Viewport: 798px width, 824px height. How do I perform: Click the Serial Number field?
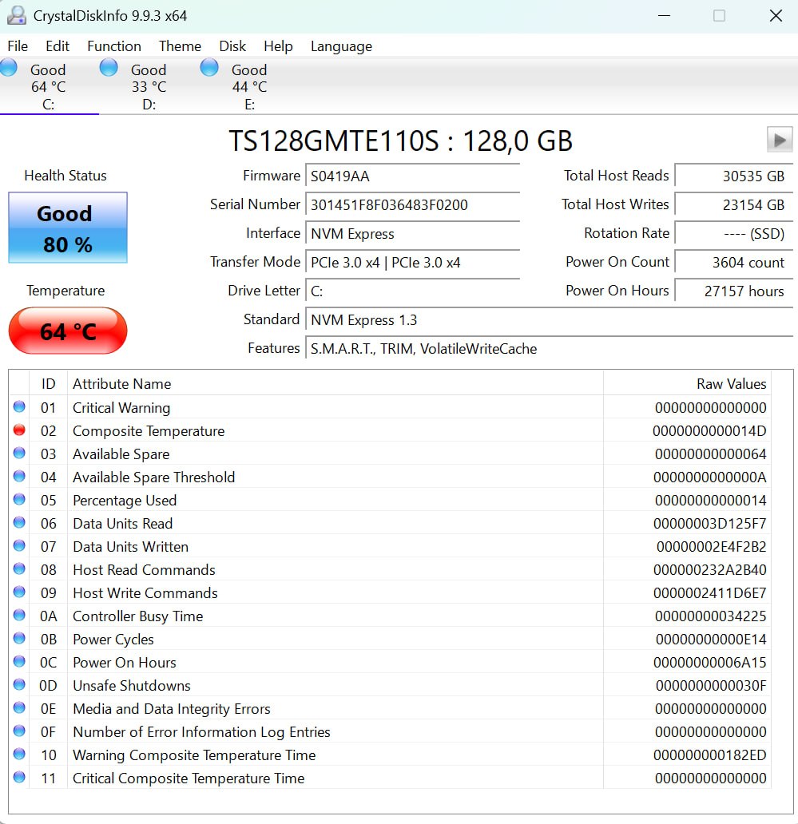[413, 205]
